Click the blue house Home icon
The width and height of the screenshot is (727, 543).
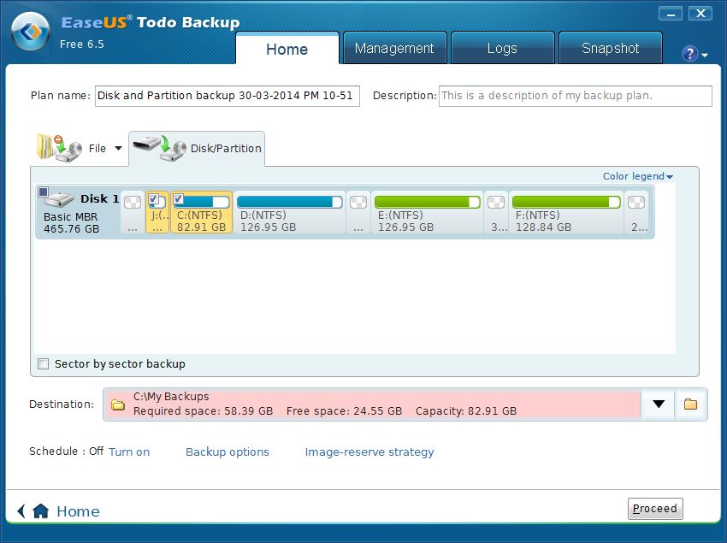coord(41,511)
